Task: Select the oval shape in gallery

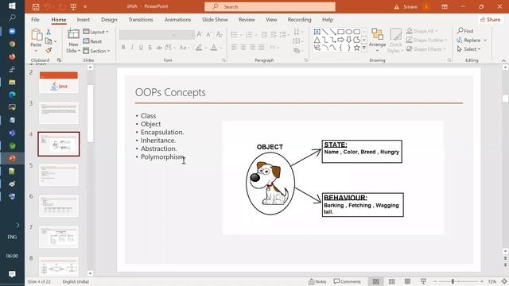Action: pos(348,32)
